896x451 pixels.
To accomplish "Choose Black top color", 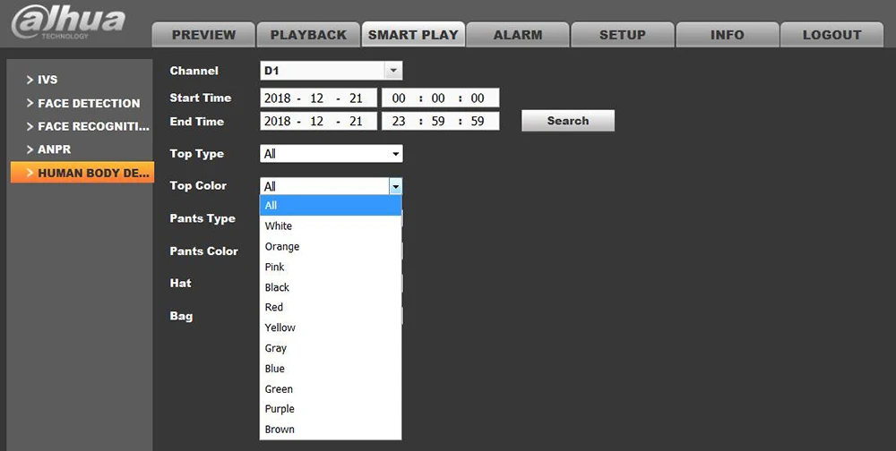I will [331, 287].
